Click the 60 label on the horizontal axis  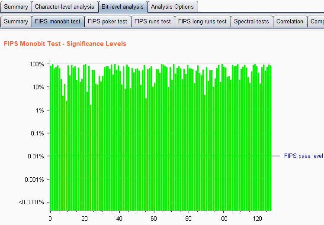click(x=154, y=218)
